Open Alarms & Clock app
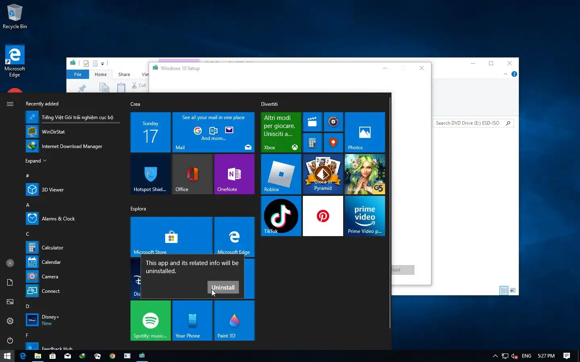 pyautogui.click(x=72, y=219)
